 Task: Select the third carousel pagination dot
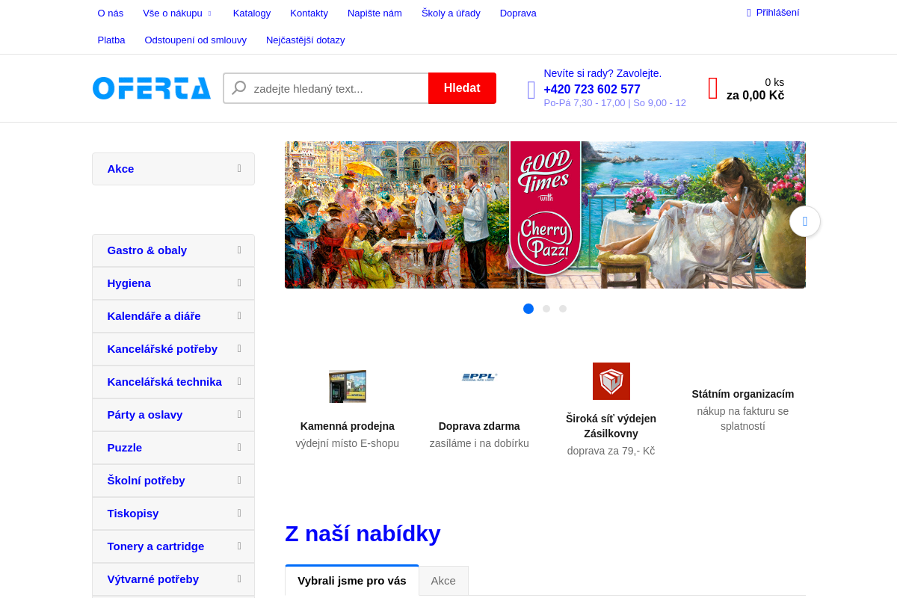[x=563, y=308]
